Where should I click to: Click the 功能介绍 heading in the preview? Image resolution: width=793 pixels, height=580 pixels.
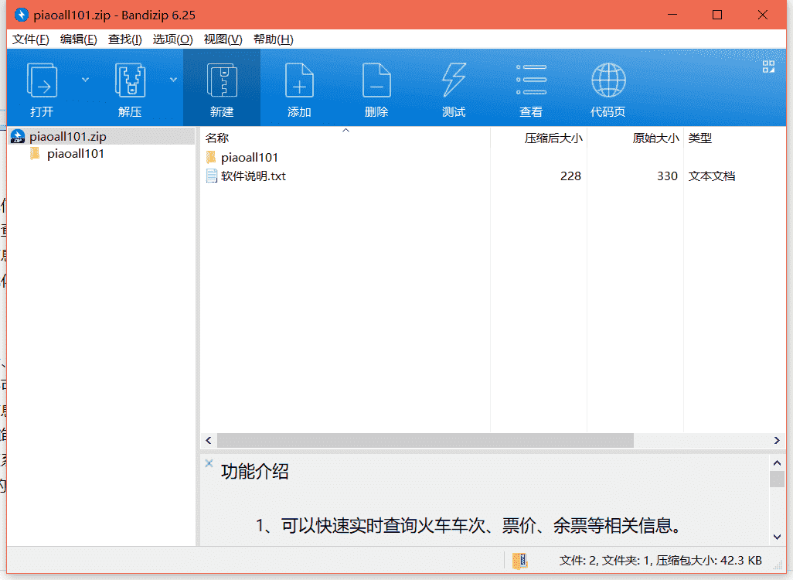pos(255,472)
